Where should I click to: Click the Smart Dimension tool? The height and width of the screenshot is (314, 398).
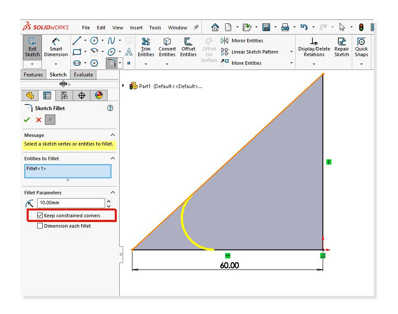click(x=56, y=47)
